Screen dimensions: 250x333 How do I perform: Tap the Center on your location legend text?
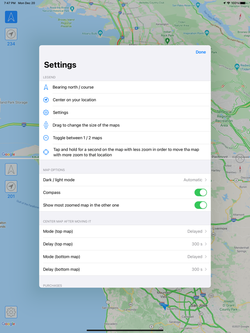[74, 100]
